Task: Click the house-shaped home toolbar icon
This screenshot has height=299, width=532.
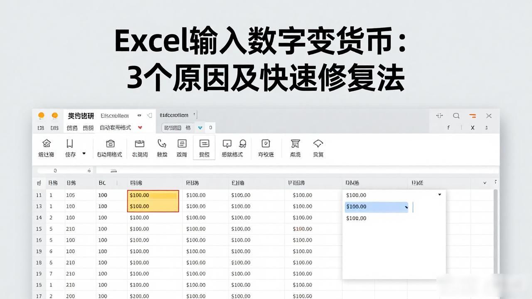Action: click(47, 144)
